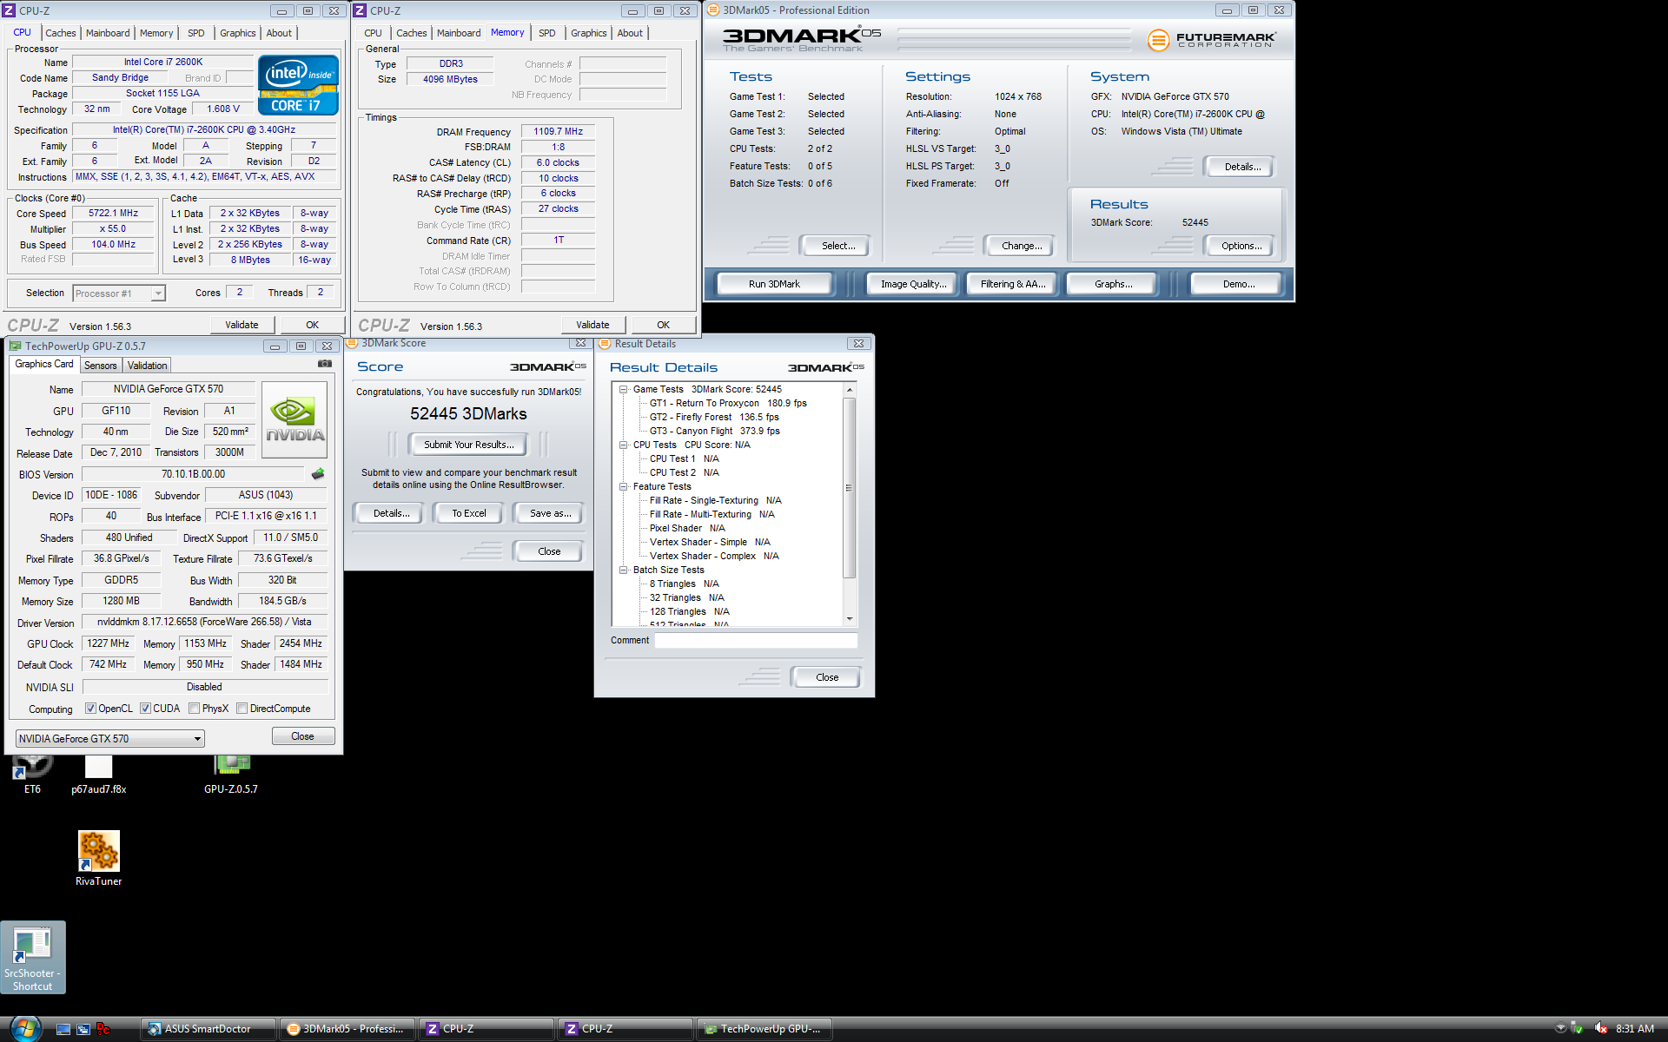Click the Filtering & AA button

1013,284
